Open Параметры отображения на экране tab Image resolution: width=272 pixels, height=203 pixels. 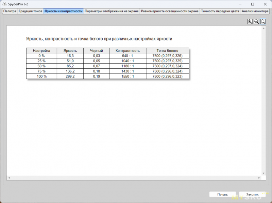pos(112,11)
